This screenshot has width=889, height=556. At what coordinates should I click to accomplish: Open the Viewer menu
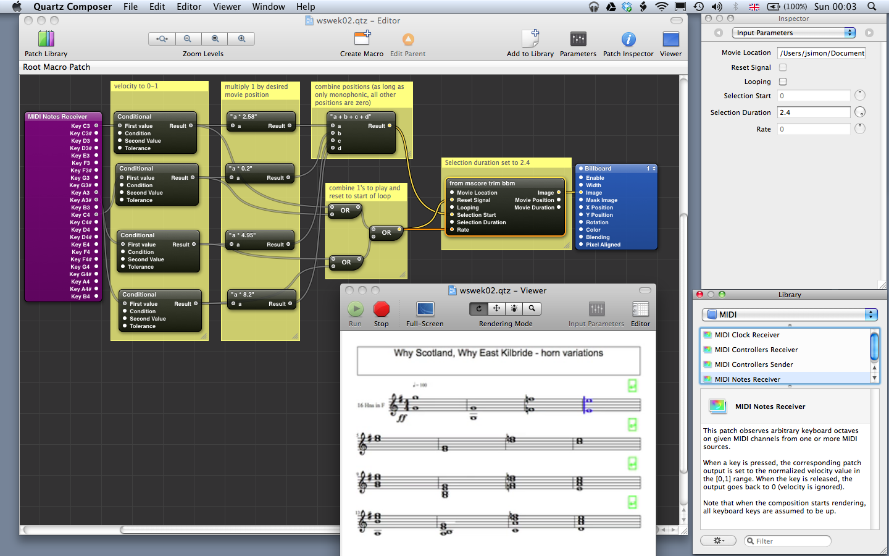(x=227, y=7)
